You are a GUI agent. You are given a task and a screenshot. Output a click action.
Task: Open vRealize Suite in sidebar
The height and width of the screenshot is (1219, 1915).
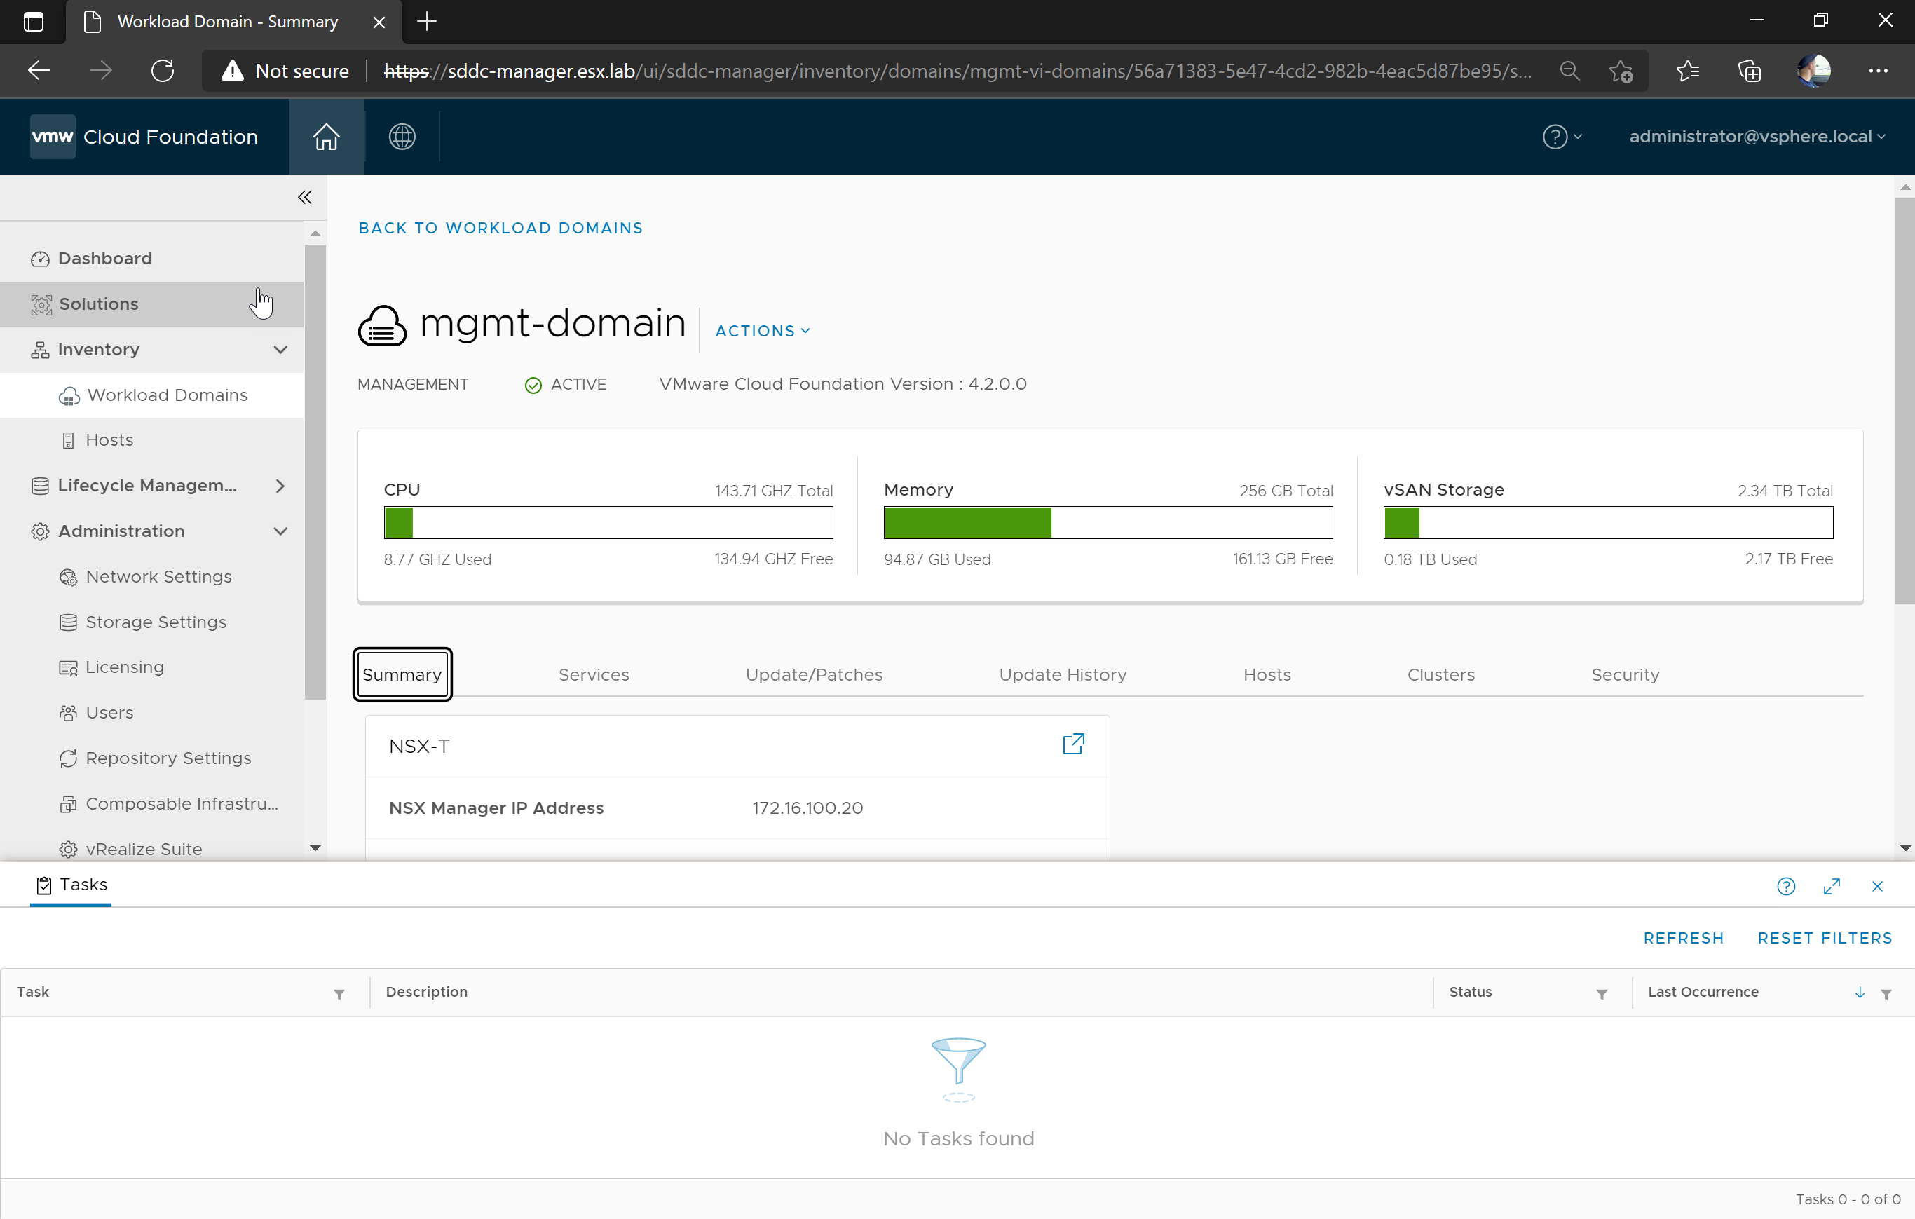[x=151, y=850]
